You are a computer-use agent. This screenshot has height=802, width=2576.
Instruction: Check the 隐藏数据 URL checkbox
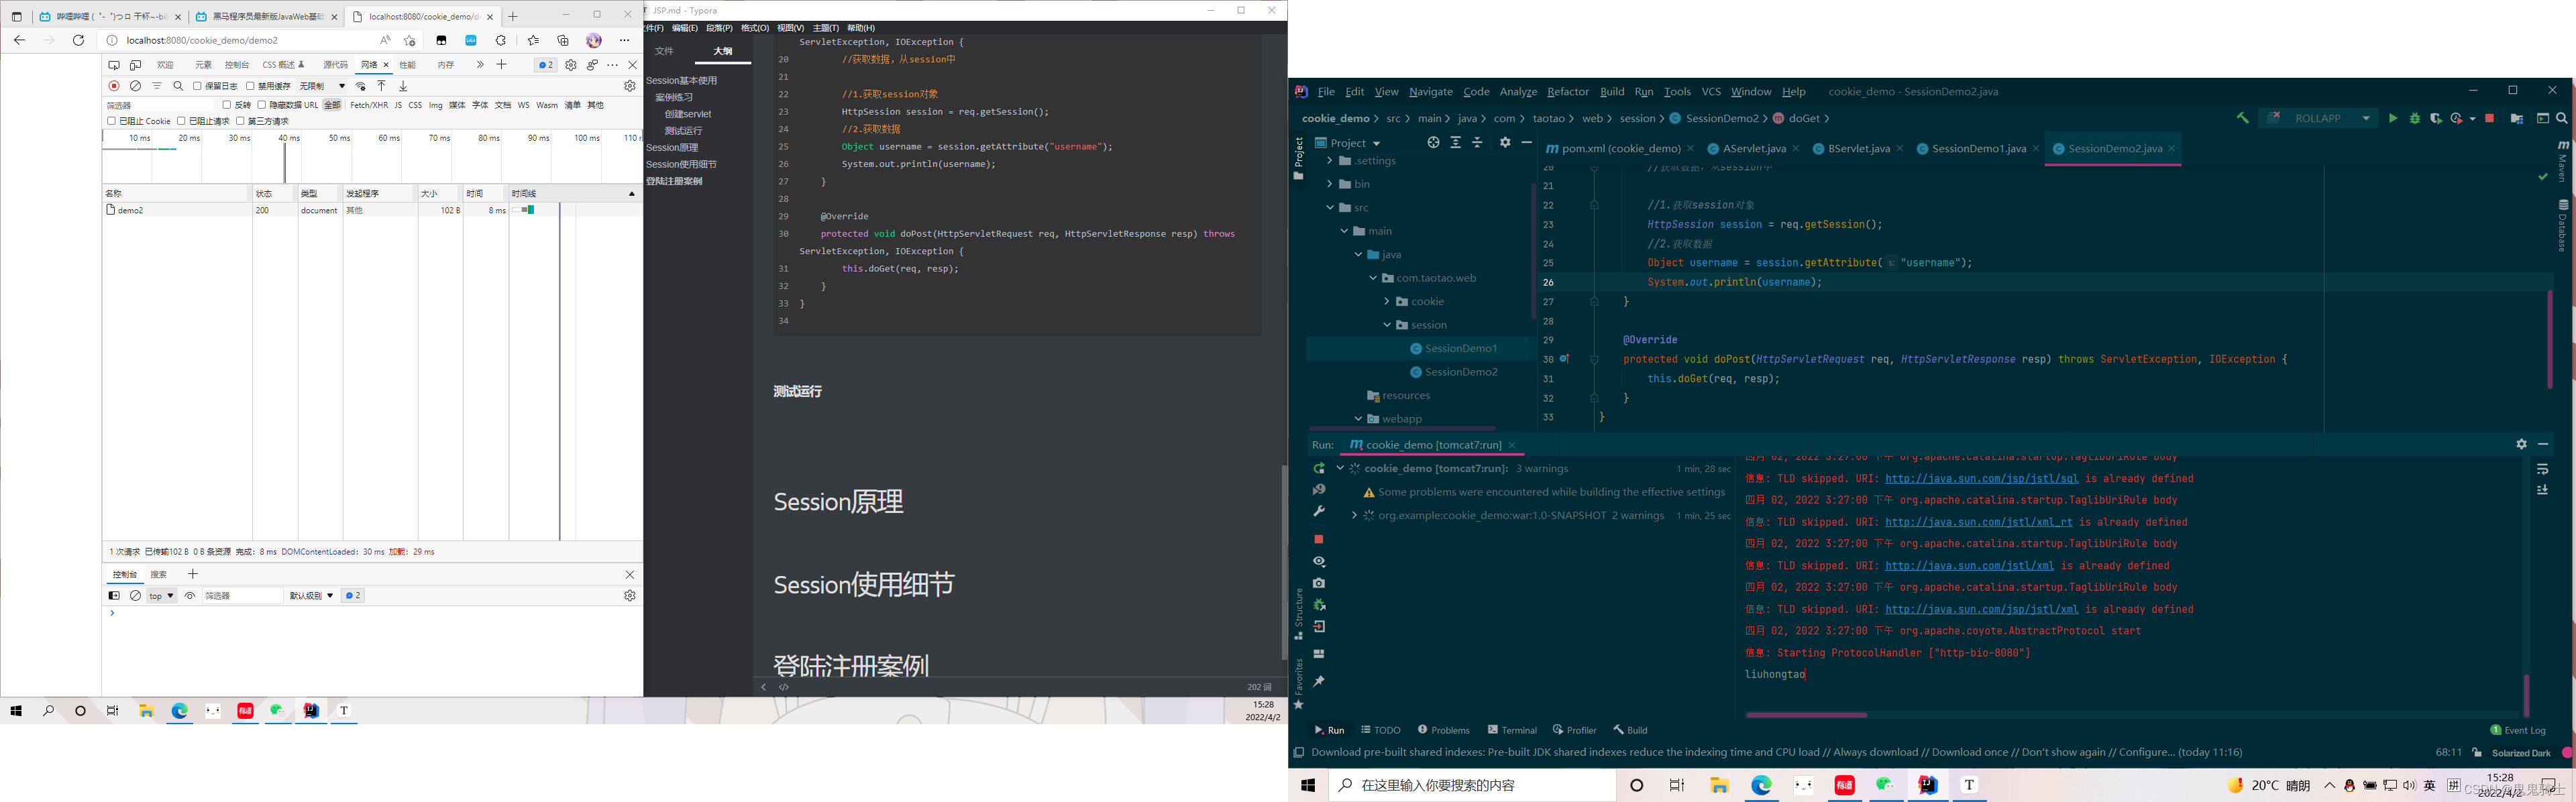pos(262,105)
